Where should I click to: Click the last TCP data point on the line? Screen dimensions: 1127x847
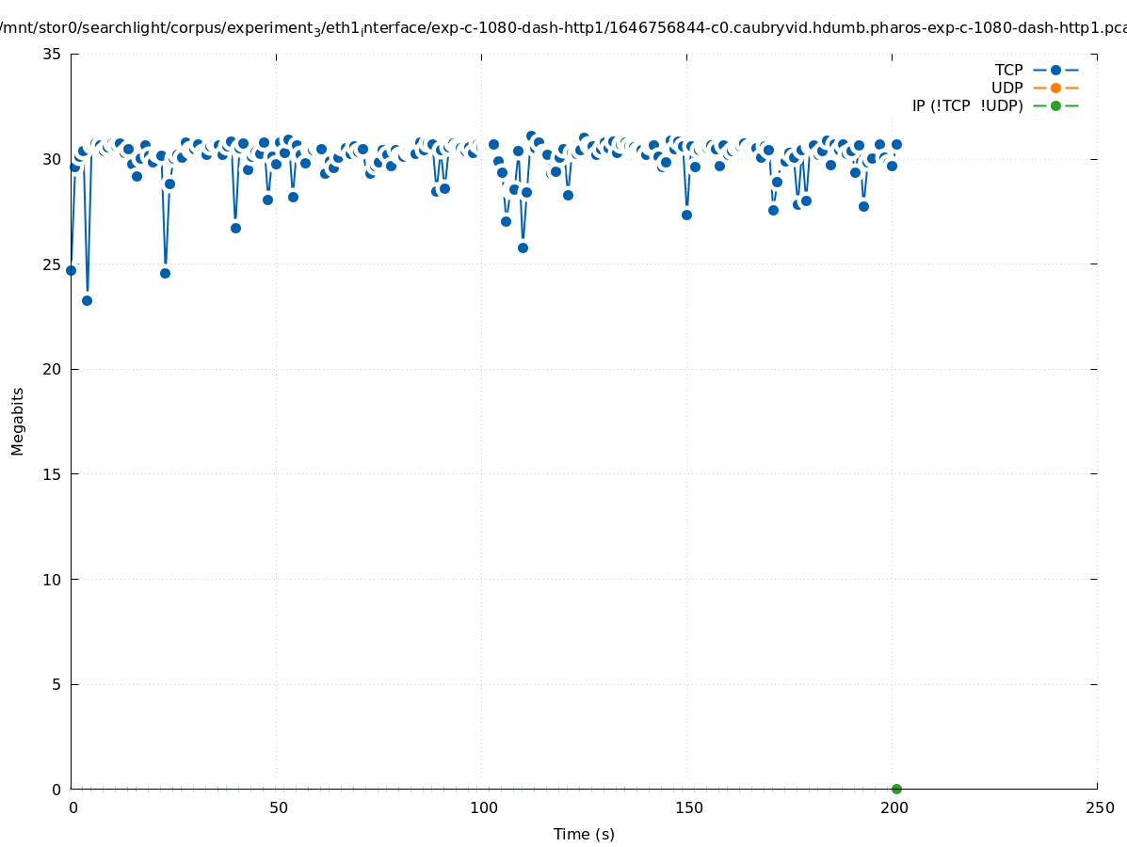point(896,144)
